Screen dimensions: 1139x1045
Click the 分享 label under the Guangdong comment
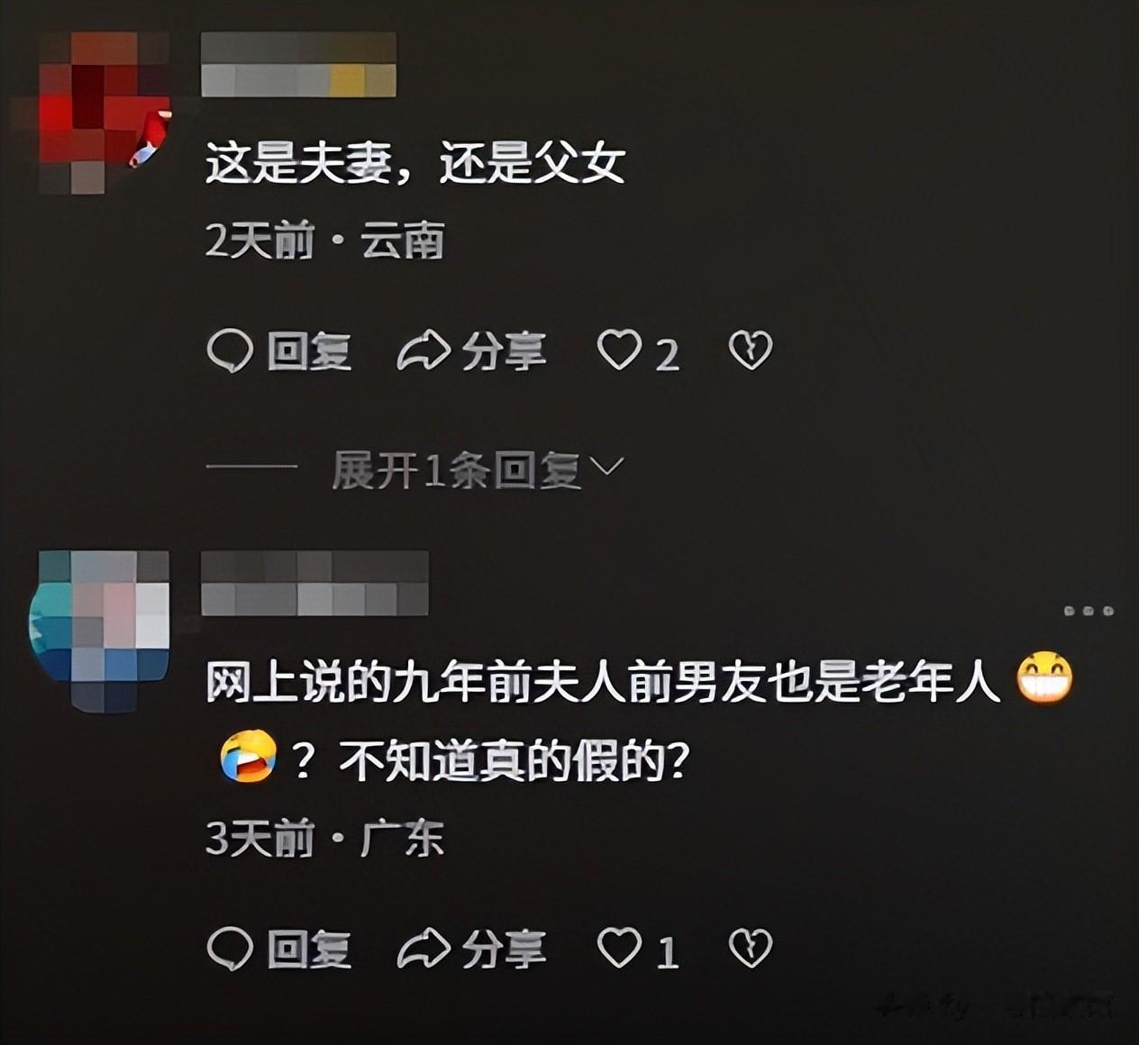(504, 949)
